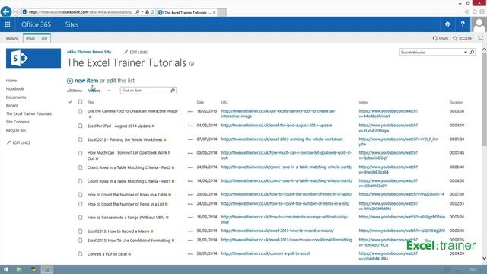Open Site Contents in left navigation
The height and width of the screenshot is (274, 487).
pyautogui.click(x=18, y=122)
